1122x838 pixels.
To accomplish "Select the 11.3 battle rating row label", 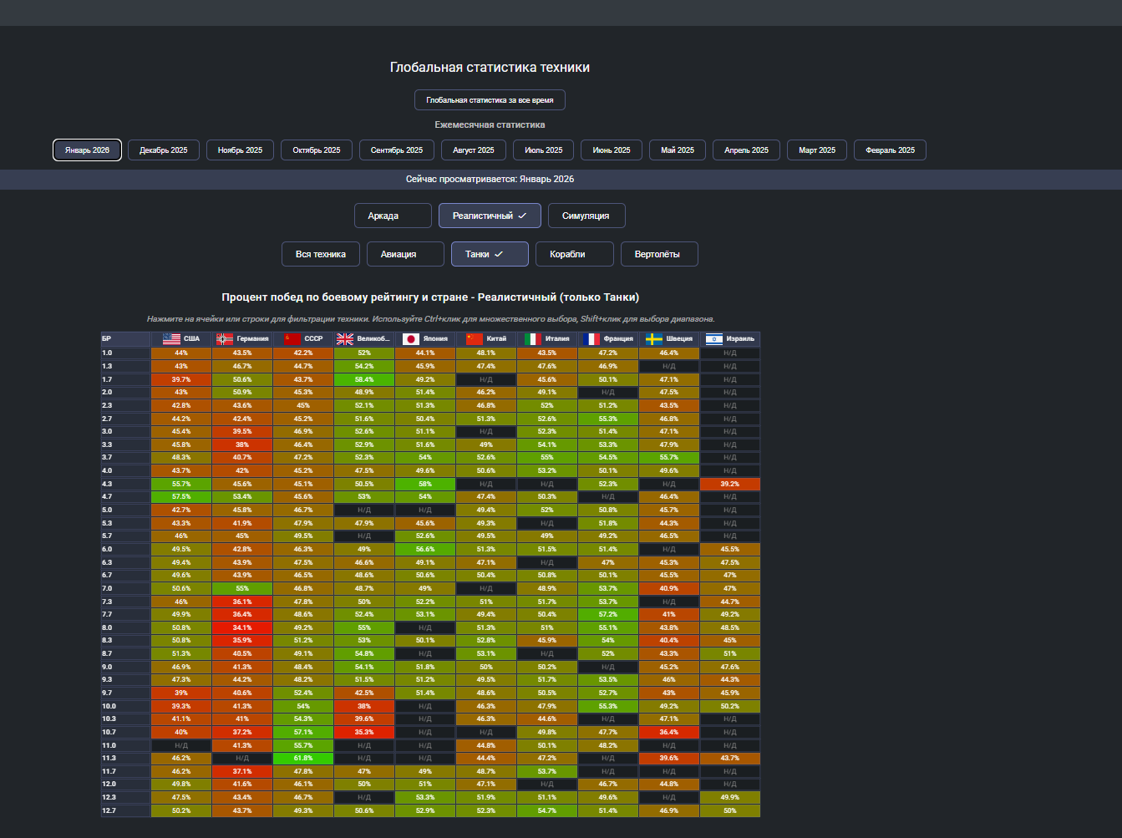I will point(126,759).
